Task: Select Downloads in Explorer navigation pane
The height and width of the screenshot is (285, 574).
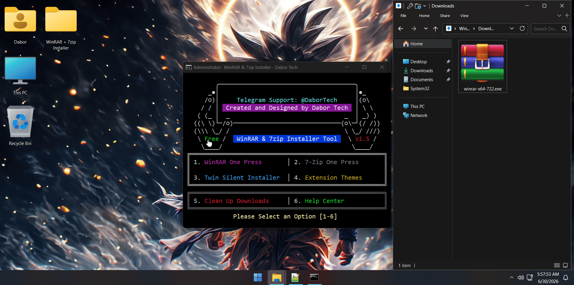Action: coord(422,70)
